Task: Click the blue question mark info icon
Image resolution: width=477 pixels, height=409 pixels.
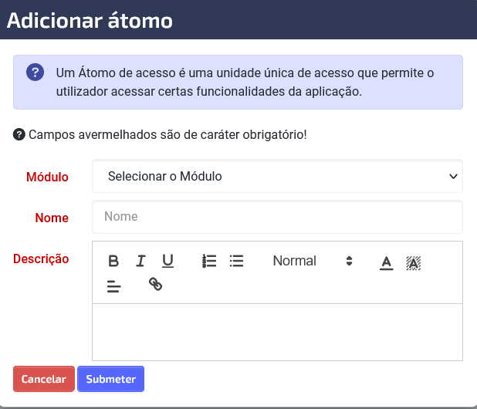Action: click(x=35, y=73)
